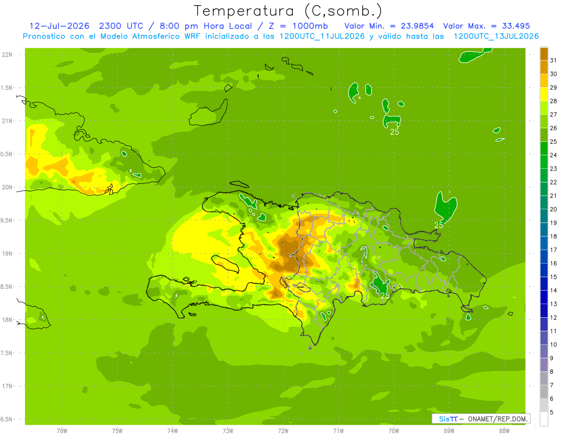Click the "Valor Max. = 33.495" value
Viewport: 566px width, 437px height.
tap(486, 26)
